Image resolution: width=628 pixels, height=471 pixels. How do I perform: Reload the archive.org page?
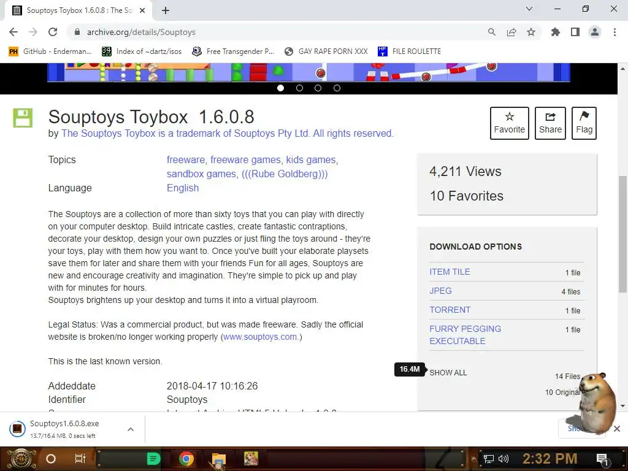coord(53,32)
